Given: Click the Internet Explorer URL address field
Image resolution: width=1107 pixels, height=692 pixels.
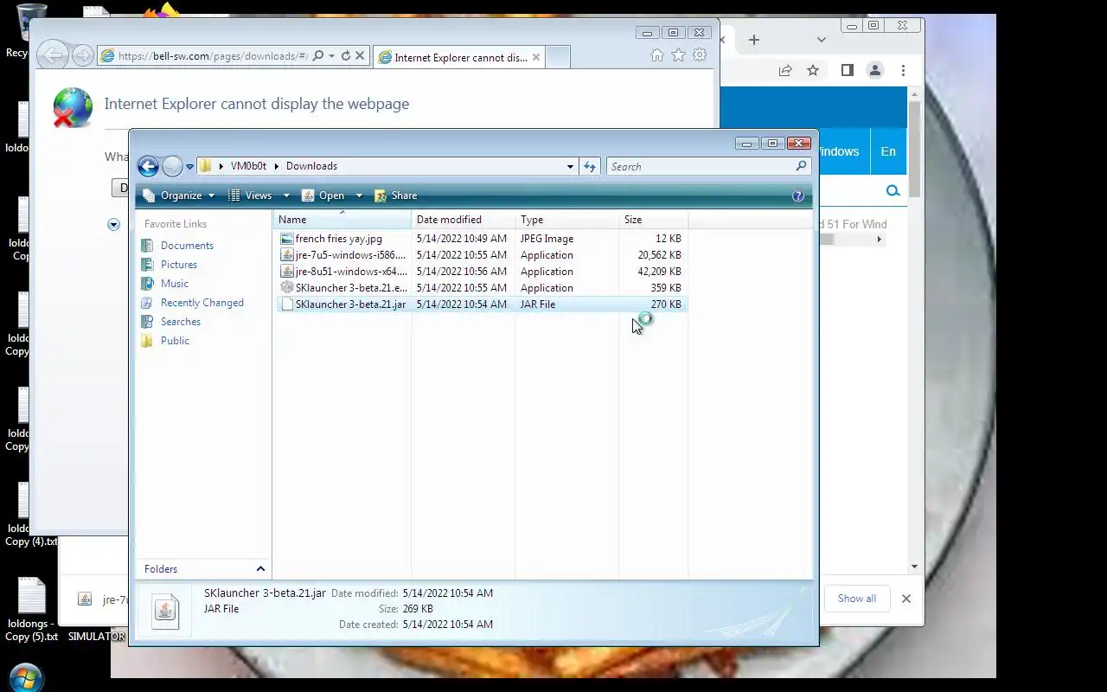Looking at the screenshot, I should [212, 56].
